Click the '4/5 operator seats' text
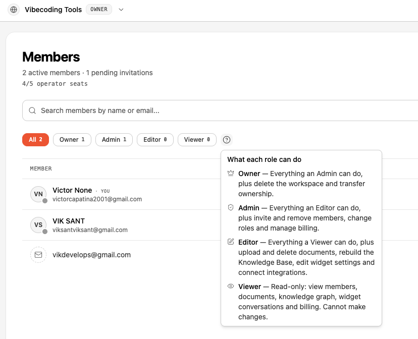418x339 pixels. click(x=55, y=84)
